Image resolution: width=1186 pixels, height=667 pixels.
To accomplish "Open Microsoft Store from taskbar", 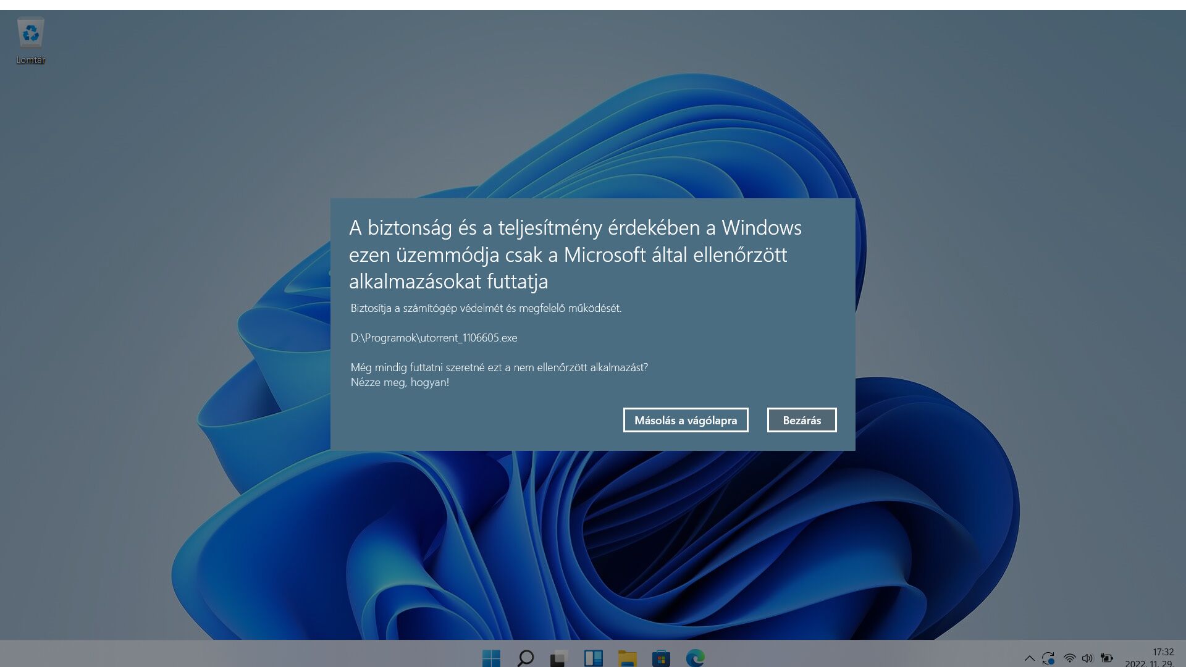I will (x=661, y=658).
